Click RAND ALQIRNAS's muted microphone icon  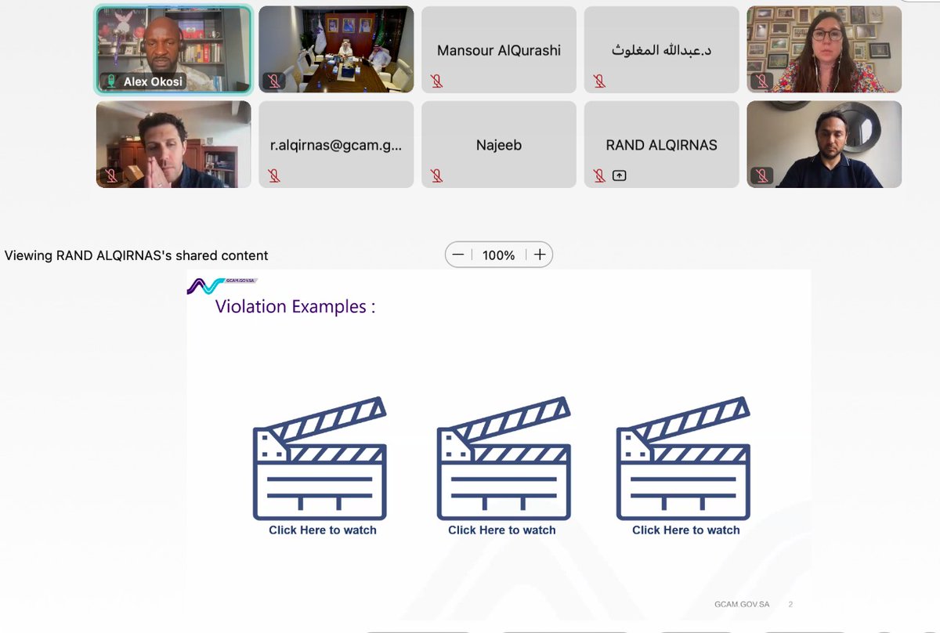click(600, 175)
